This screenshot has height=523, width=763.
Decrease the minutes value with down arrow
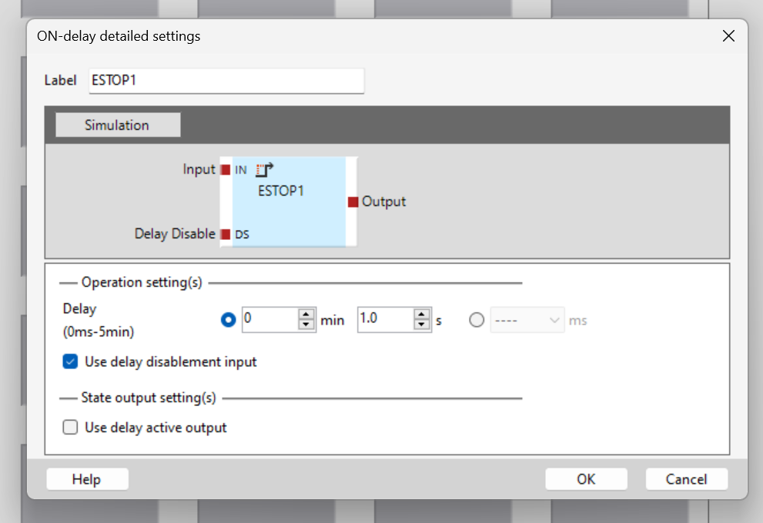coord(306,325)
